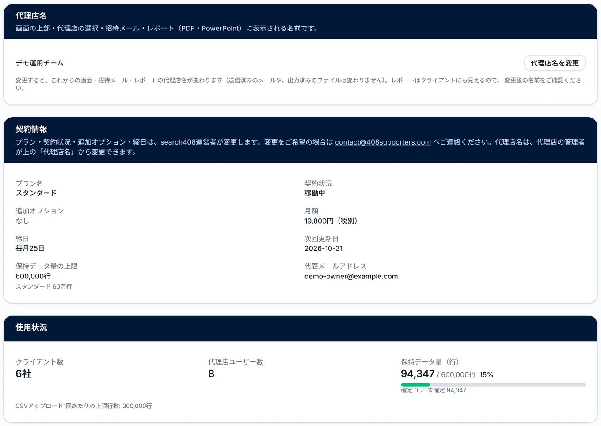Click the 保持データ量の上限 label
Image resolution: width=601 pixels, height=426 pixels.
pyautogui.click(x=46, y=266)
